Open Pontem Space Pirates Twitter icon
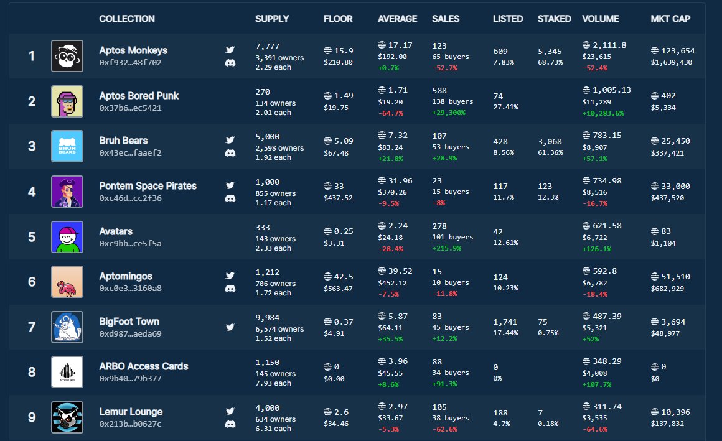Image resolution: width=722 pixels, height=441 pixels. 230,185
